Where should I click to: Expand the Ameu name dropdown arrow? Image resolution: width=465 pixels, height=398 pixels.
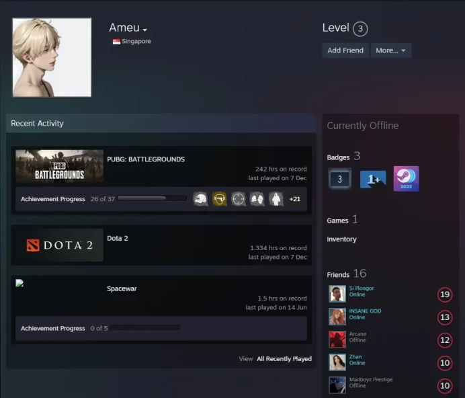click(x=144, y=30)
